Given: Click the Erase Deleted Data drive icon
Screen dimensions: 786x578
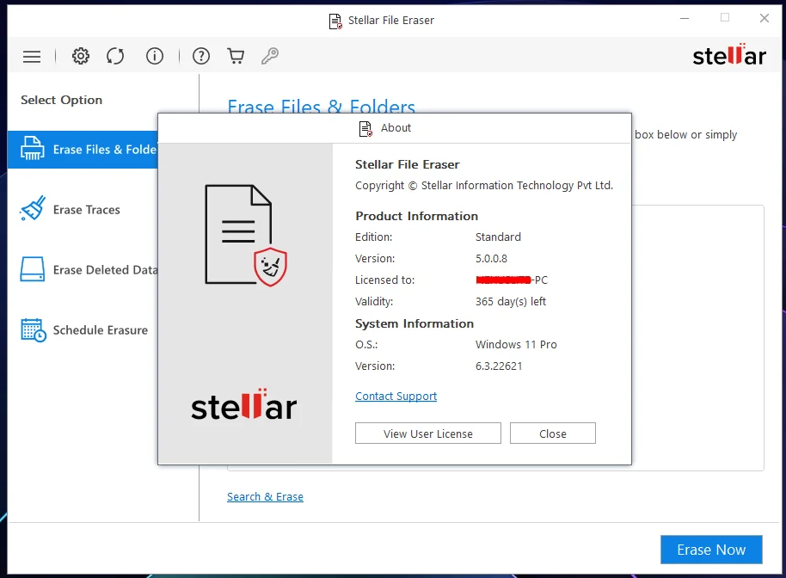Looking at the screenshot, I should 33,269.
